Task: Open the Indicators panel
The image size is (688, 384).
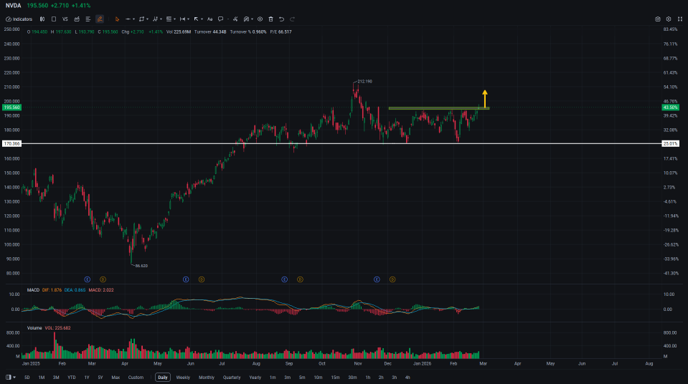Action: [x=19, y=19]
